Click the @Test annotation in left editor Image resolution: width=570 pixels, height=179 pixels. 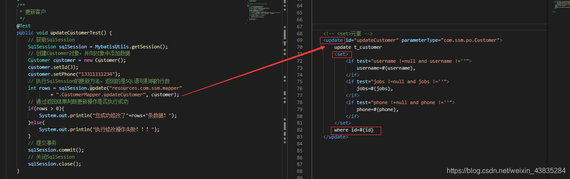(x=24, y=26)
